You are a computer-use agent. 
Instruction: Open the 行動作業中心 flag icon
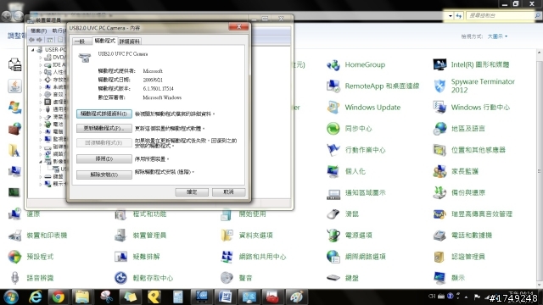click(x=333, y=150)
